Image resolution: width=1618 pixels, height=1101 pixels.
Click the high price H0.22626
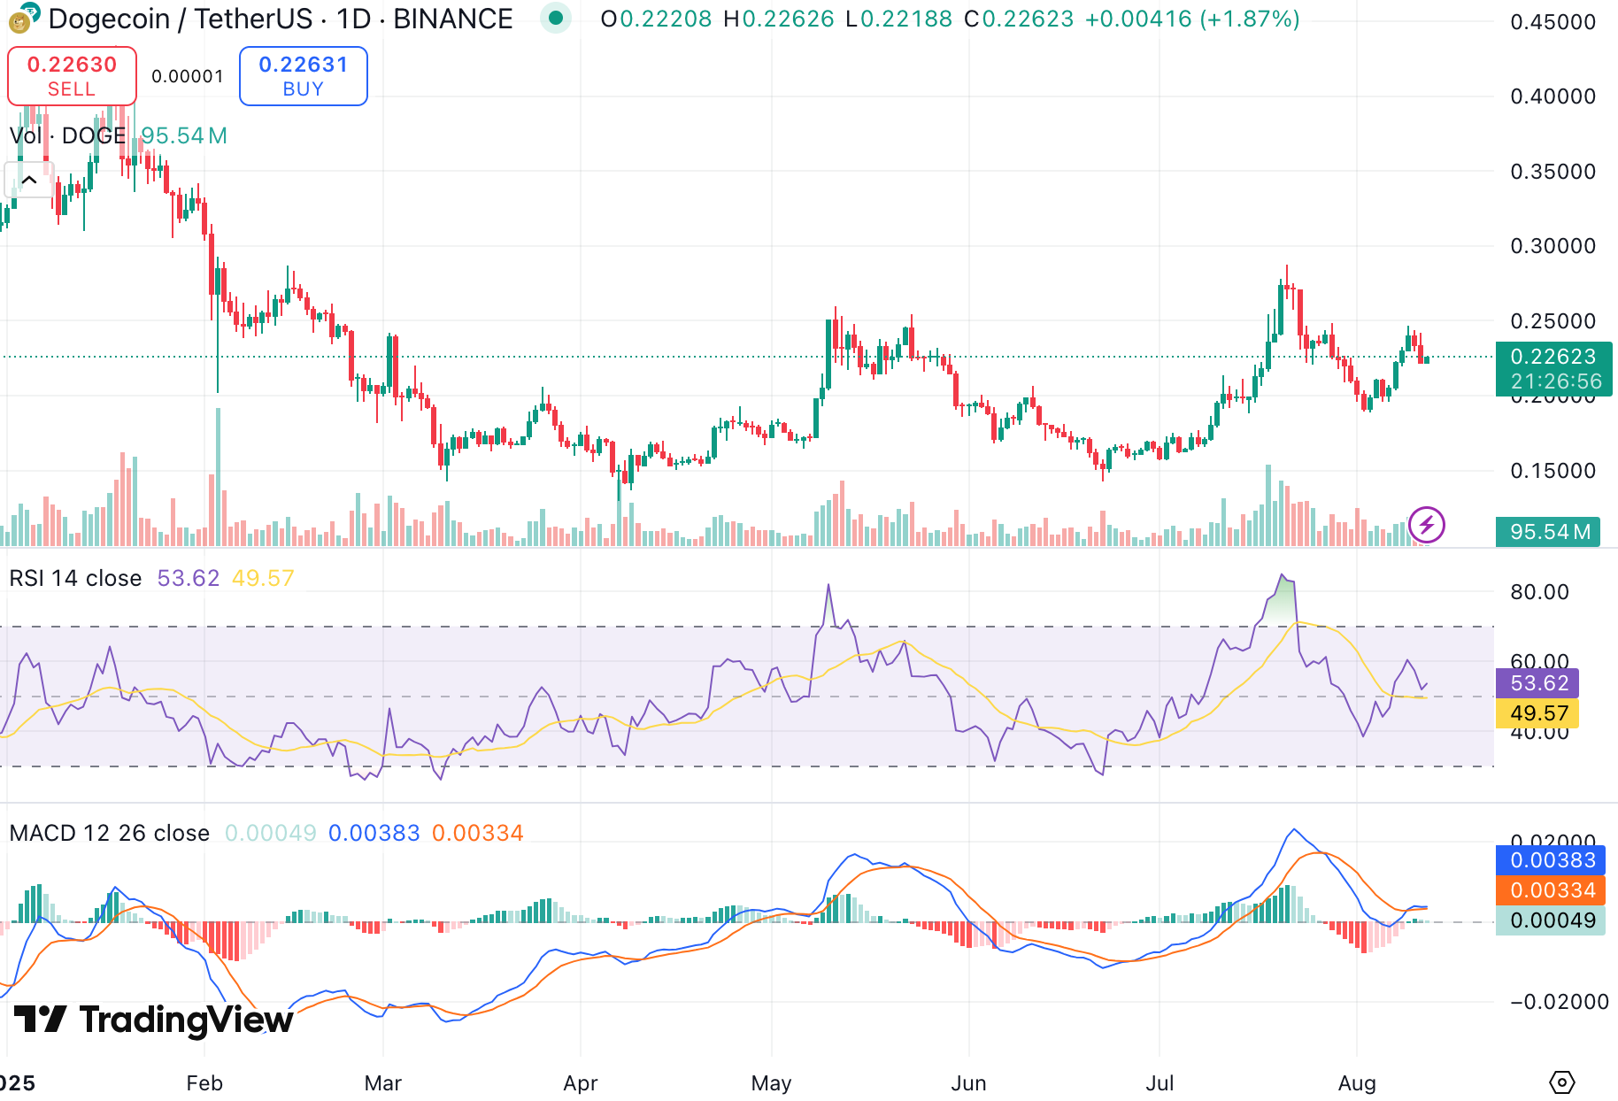click(779, 19)
